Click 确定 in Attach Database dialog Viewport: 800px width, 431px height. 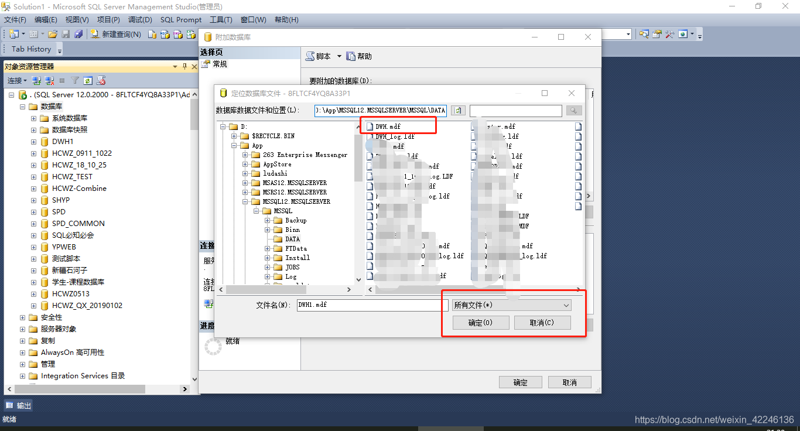pyautogui.click(x=521, y=382)
